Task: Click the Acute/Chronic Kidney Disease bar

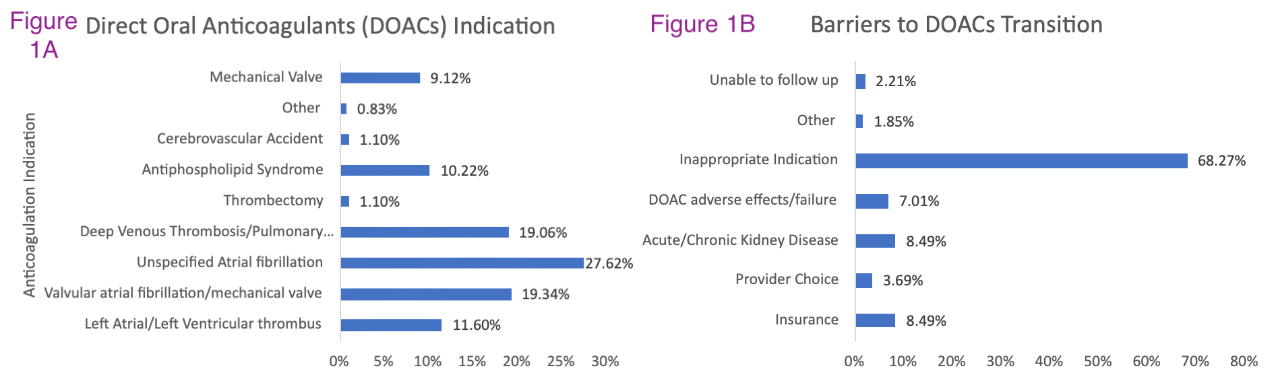Action: (875, 241)
